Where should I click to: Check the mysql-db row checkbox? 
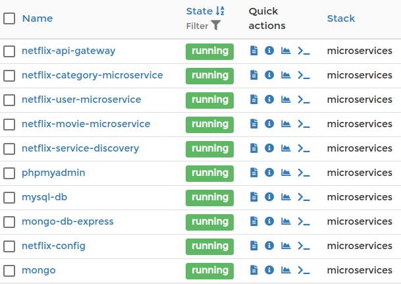tap(9, 197)
